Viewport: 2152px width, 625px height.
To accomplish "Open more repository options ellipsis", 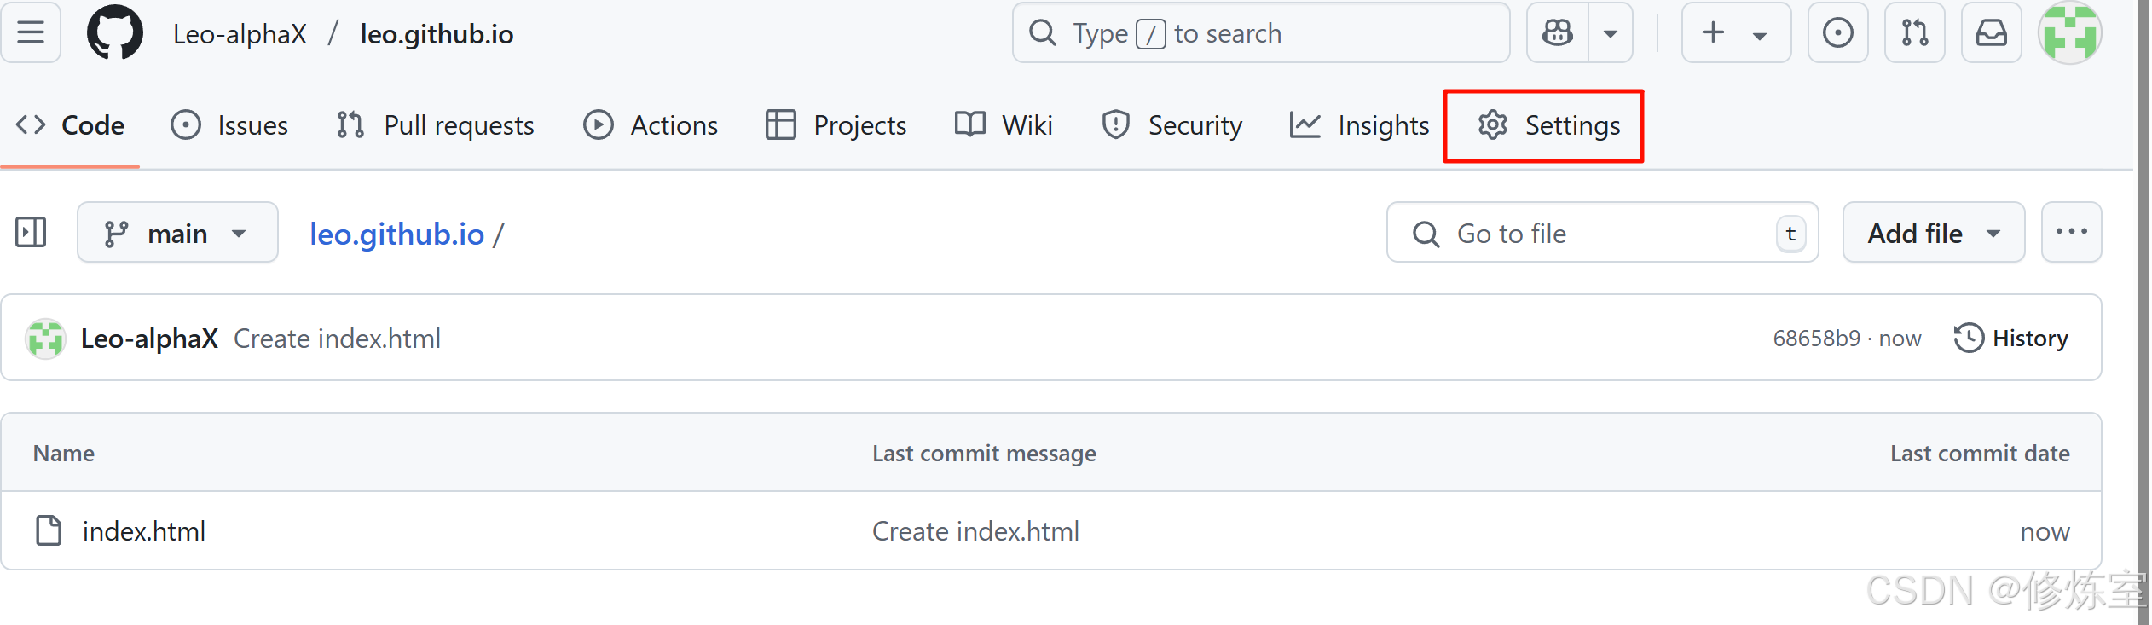I will (x=2071, y=232).
